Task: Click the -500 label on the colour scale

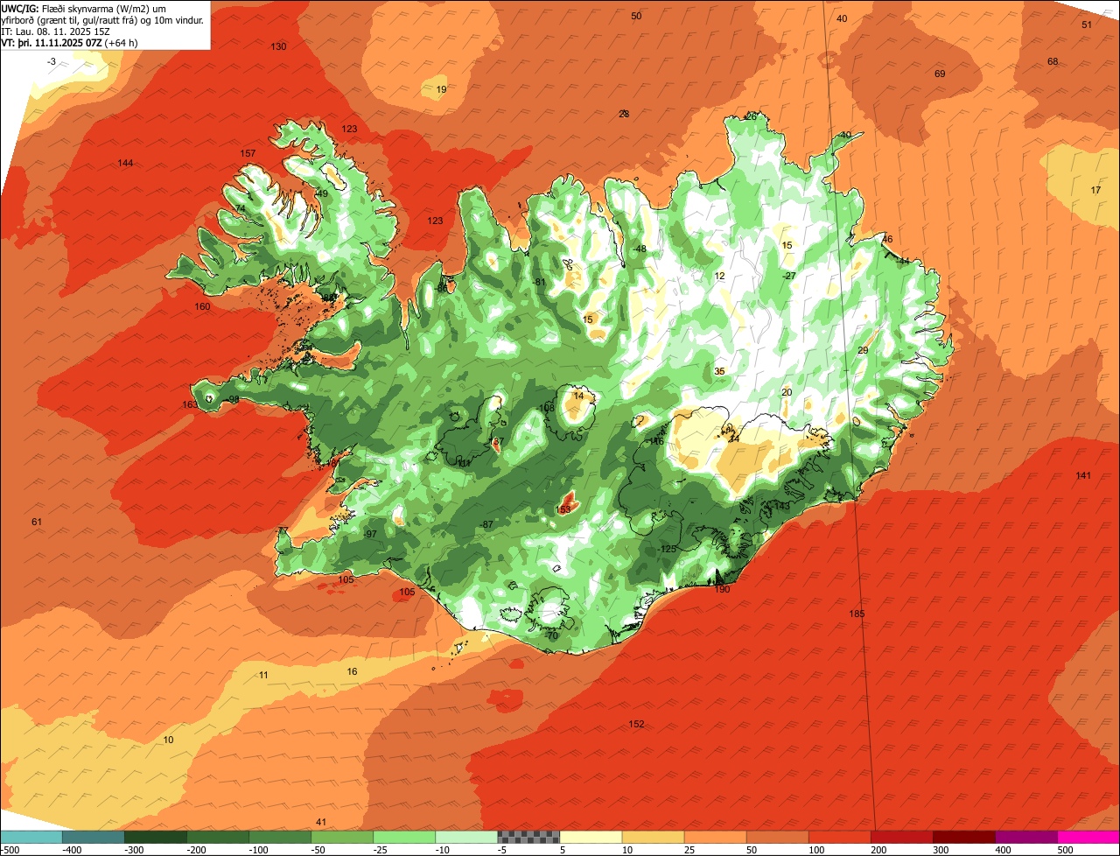Action: [10, 850]
